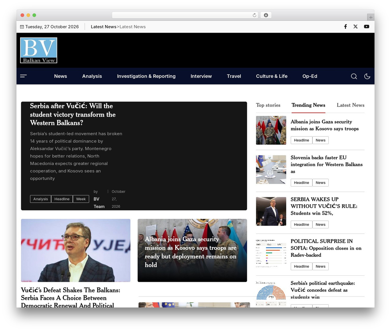
Task: Open the Analysis menu item
Action: click(92, 76)
